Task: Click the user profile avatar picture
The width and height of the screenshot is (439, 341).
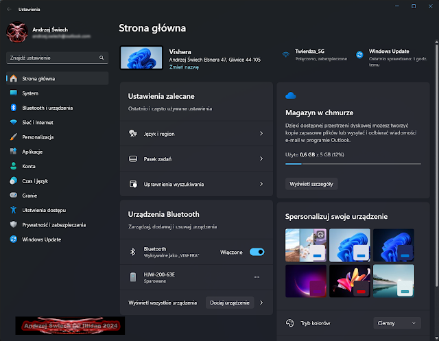Action: [17, 32]
